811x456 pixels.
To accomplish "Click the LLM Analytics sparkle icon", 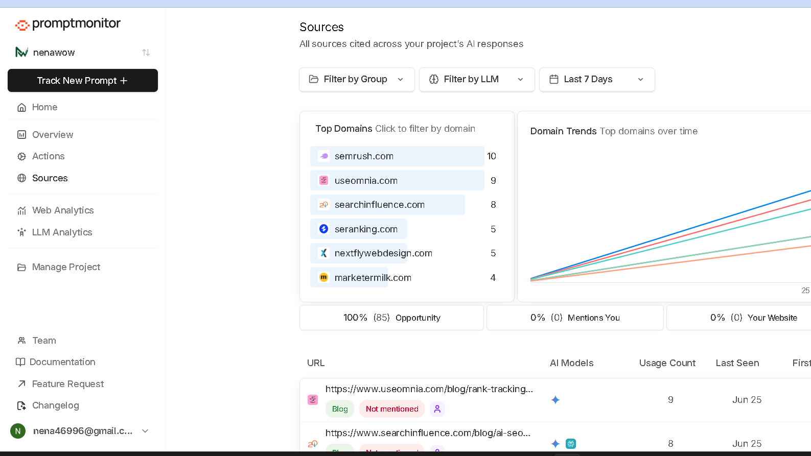I will (21, 232).
